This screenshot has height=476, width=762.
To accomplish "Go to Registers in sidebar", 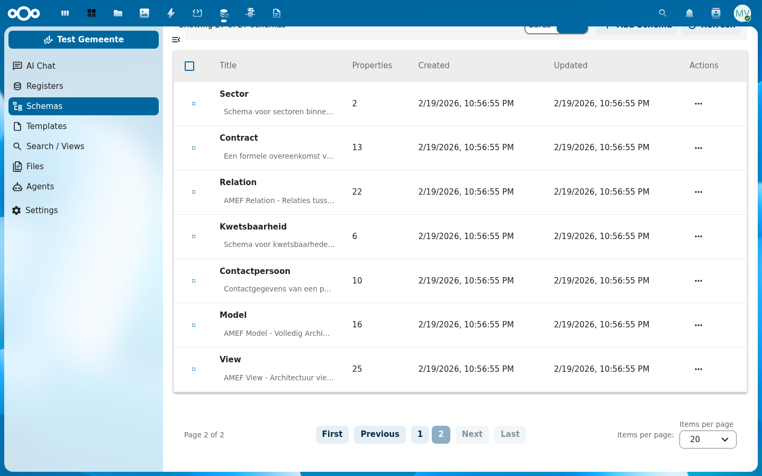I will click(x=44, y=86).
